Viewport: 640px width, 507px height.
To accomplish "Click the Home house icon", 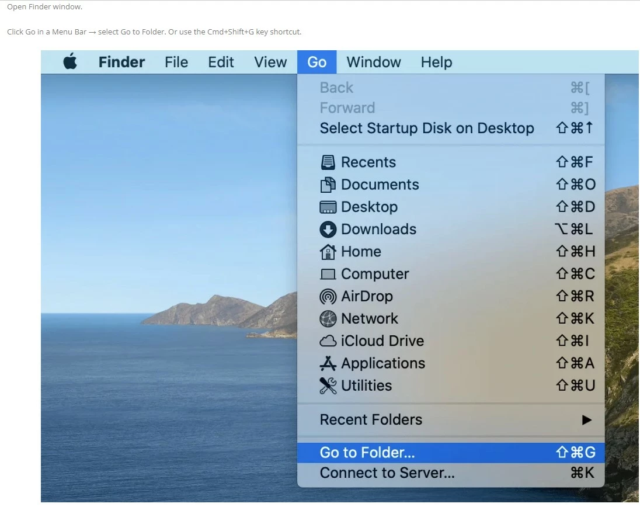I will click(328, 252).
